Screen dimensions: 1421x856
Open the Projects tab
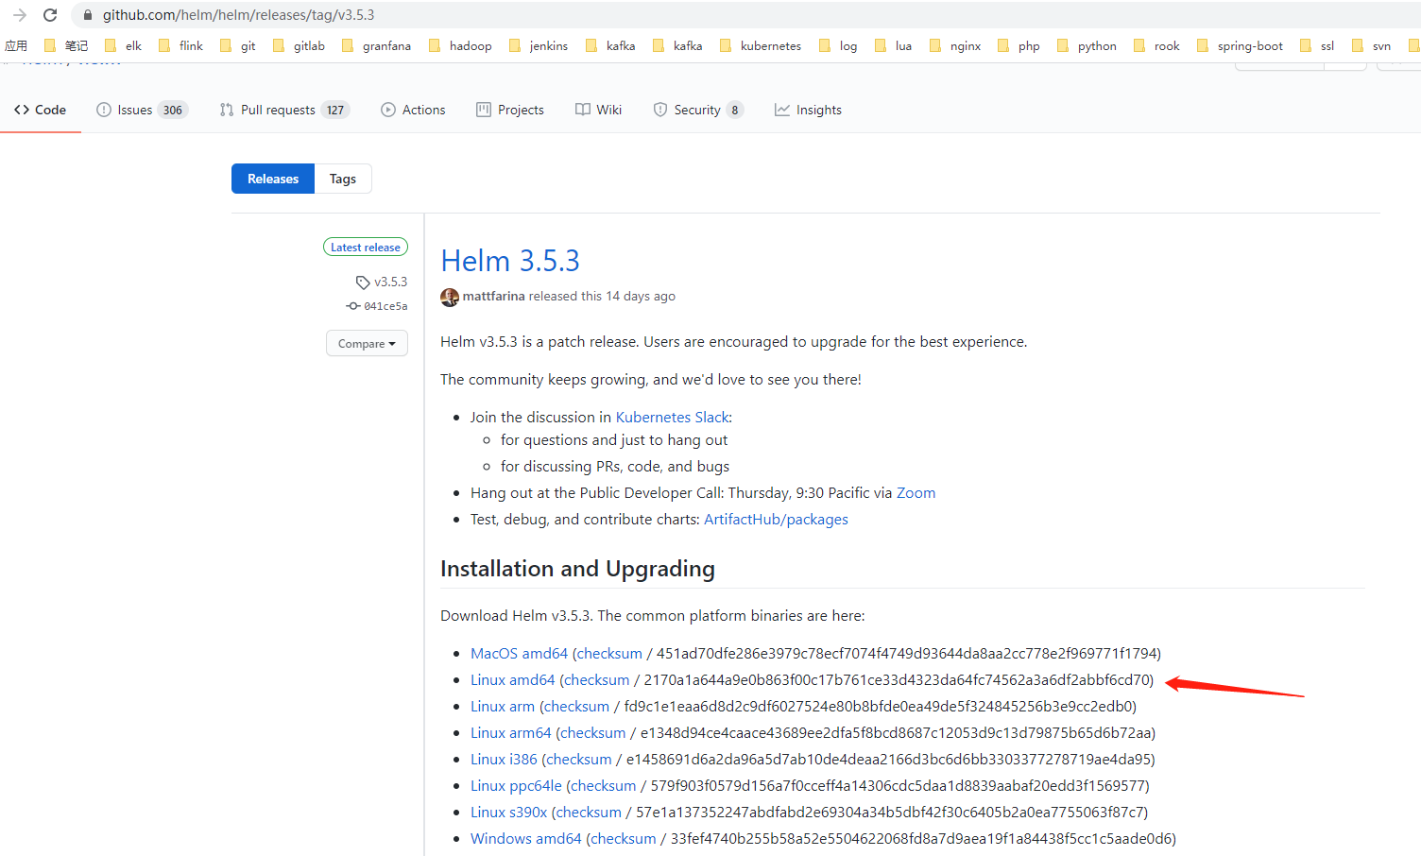510,110
